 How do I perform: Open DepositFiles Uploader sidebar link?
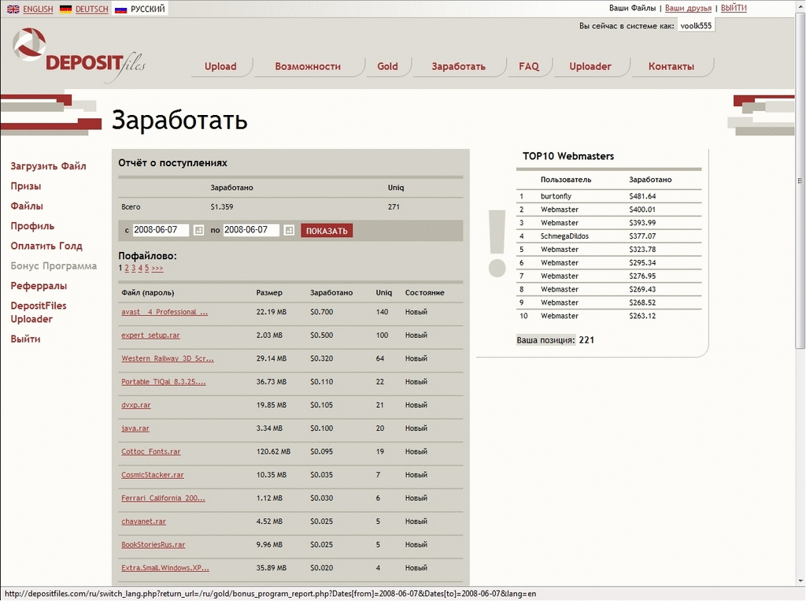pos(39,313)
